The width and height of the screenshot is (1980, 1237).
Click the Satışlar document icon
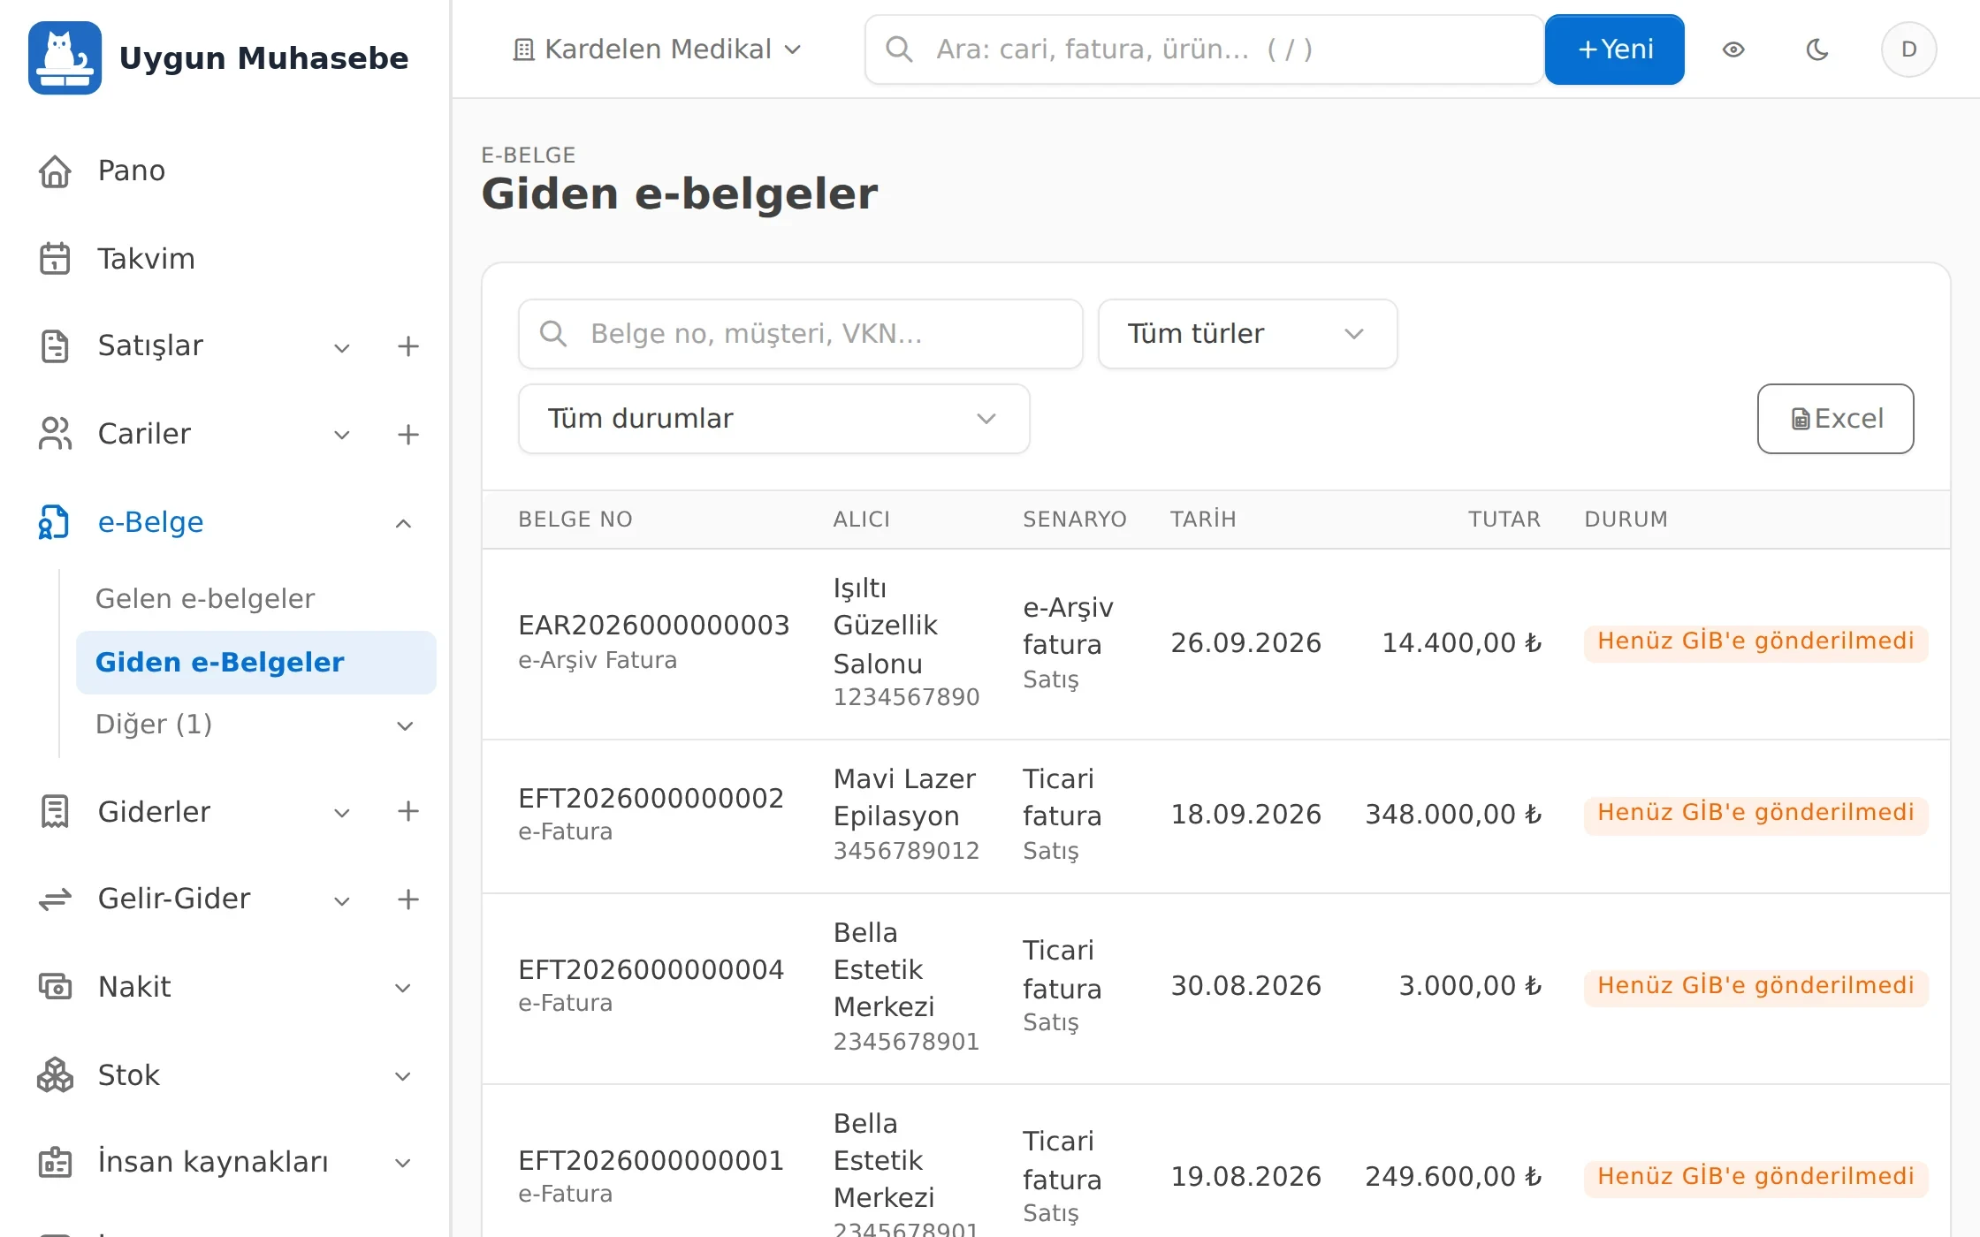tap(55, 345)
